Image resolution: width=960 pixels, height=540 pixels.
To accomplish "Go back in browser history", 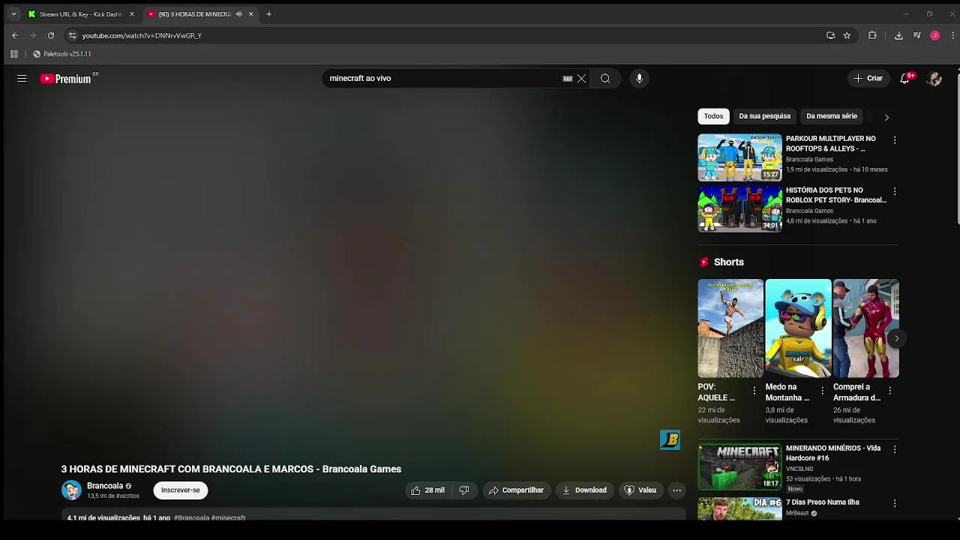I will click(x=14, y=35).
